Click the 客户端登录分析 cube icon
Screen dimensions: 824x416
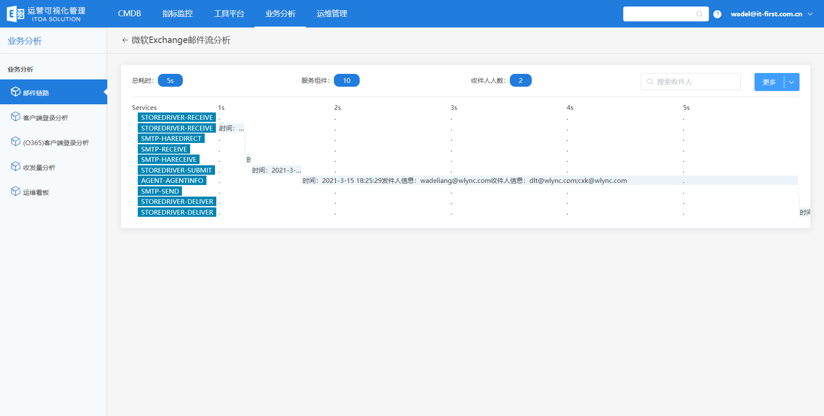(15, 116)
